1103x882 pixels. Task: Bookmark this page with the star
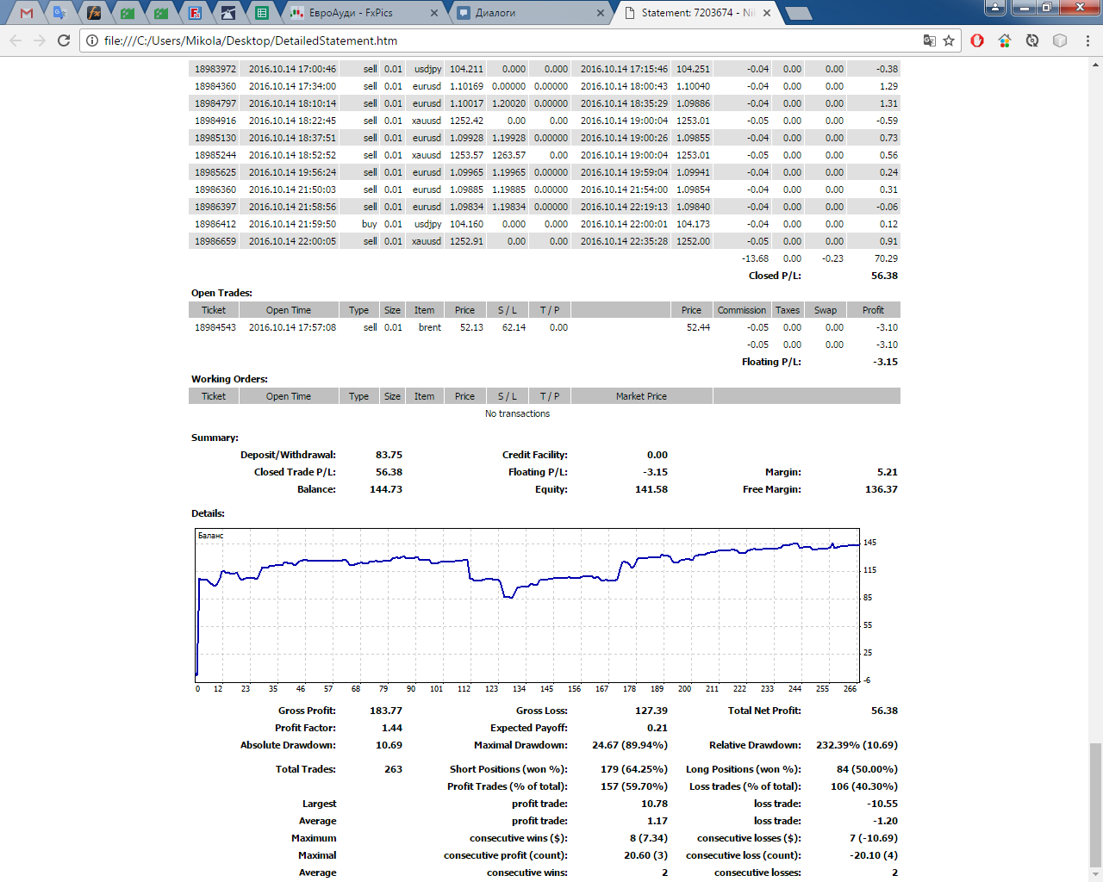coord(949,40)
